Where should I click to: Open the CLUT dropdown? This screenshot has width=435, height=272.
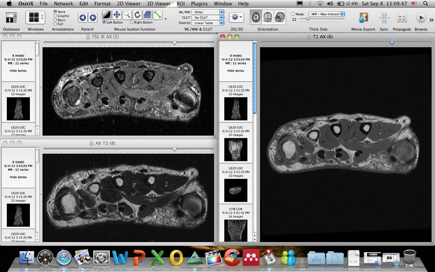[208, 17]
